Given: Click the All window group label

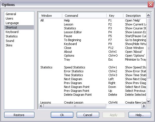Looking at the screenshot, I should tap(42, 20).
